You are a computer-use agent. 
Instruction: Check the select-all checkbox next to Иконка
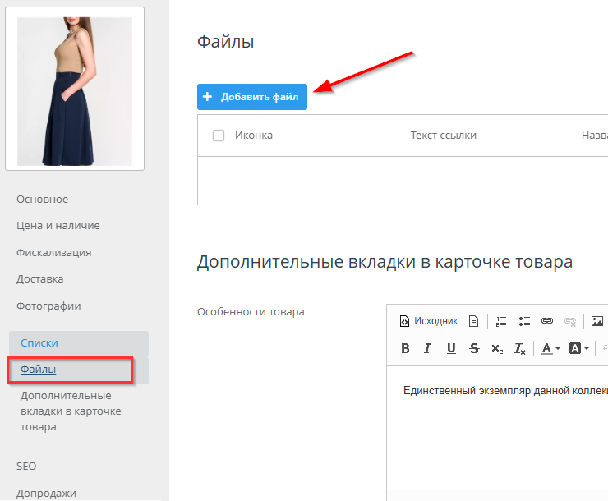pos(219,136)
